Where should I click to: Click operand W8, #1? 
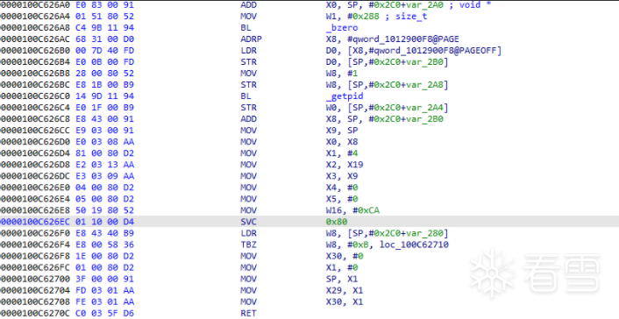pos(342,74)
